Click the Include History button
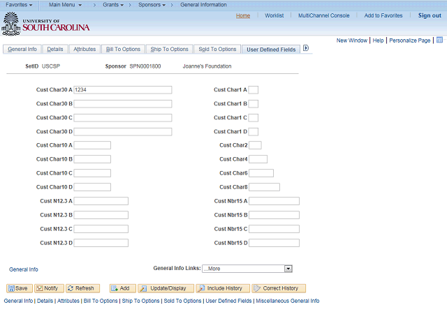 (x=223, y=288)
